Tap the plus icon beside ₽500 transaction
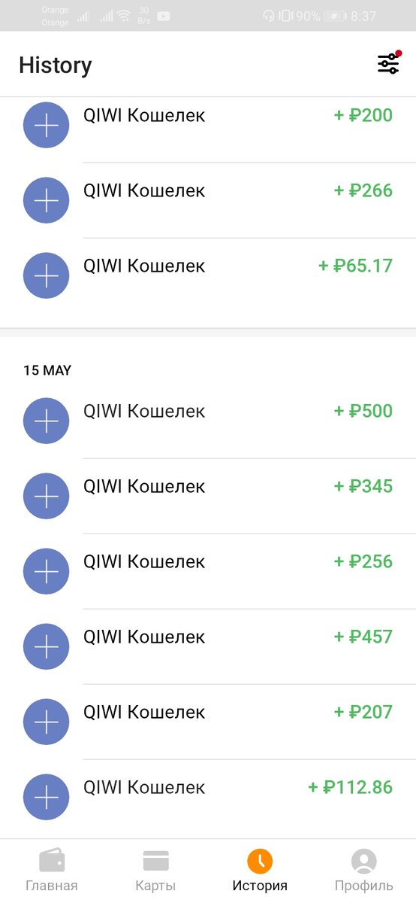This screenshot has height=903, width=416. (x=47, y=421)
